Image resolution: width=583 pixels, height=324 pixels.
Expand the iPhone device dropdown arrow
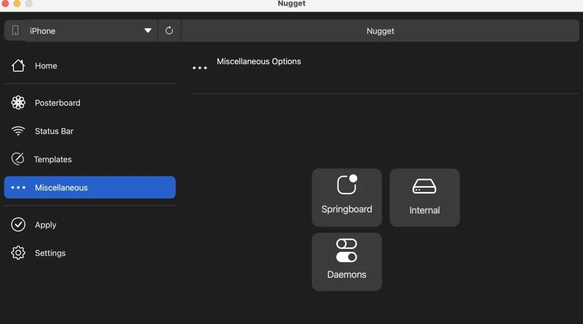(147, 30)
